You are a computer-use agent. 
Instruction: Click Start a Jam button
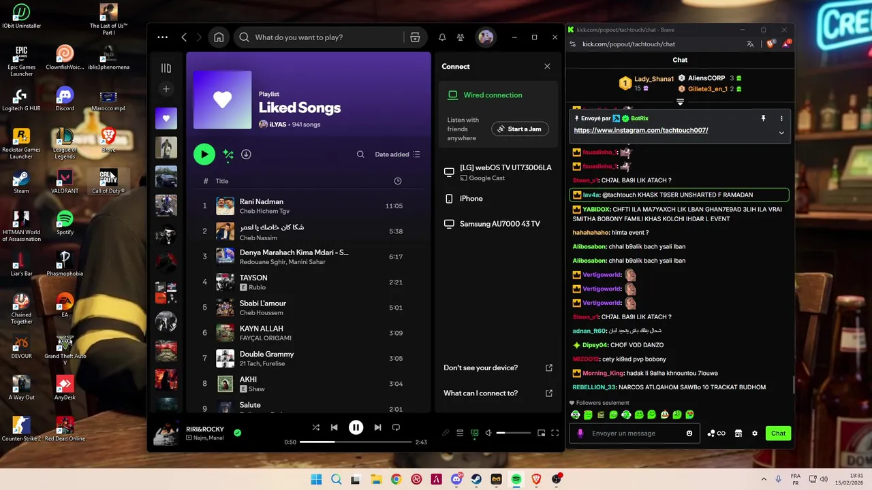(520, 129)
